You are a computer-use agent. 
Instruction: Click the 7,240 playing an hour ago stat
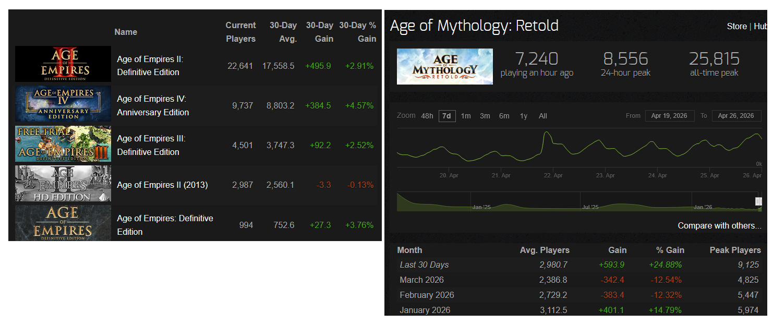point(537,63)
